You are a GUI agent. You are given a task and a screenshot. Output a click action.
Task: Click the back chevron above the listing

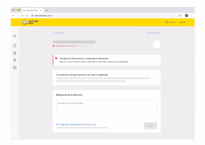click(x=53, y=33)
